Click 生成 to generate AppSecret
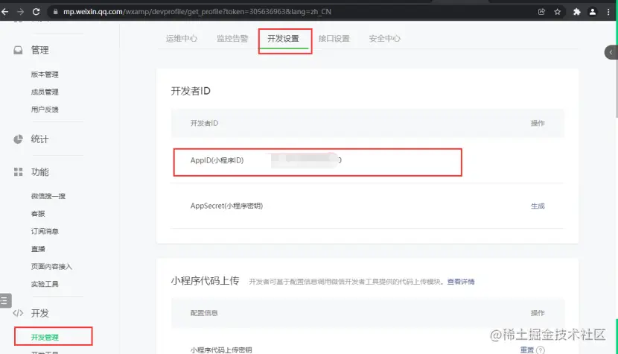Image resolution: width=618 pixels, height=354 pixels. coord(538,206)
